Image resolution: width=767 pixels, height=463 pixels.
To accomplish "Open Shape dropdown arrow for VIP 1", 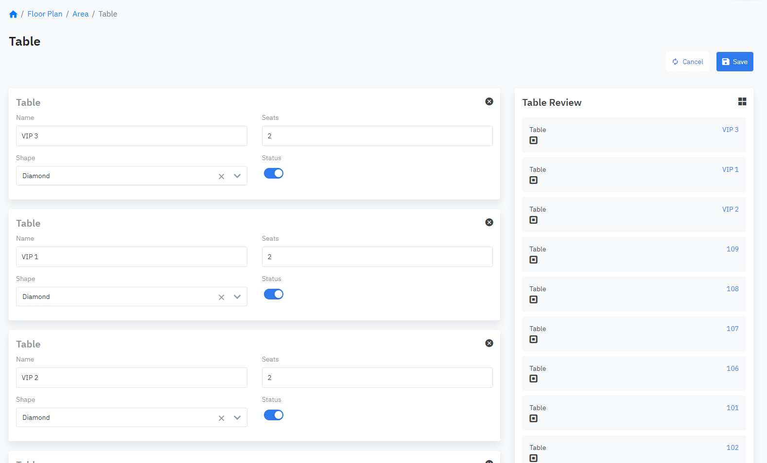I will pyautogui.click(x=237, y=297).
